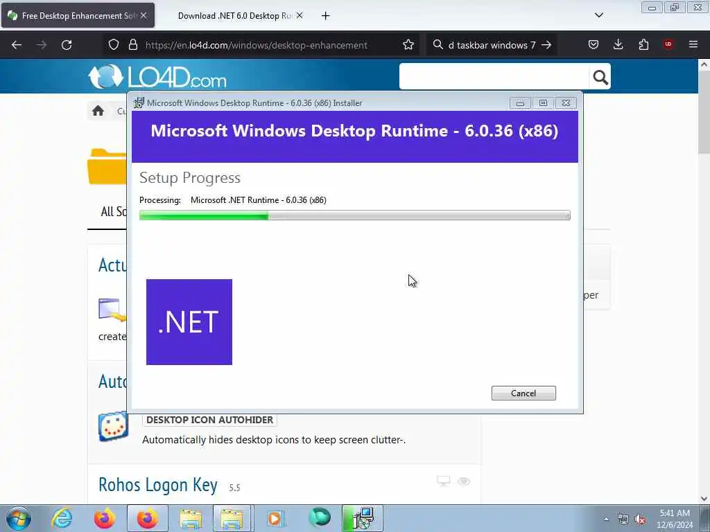Open the first File Explorer taskbar icon
710x532 pixels.
coord(191,518)
